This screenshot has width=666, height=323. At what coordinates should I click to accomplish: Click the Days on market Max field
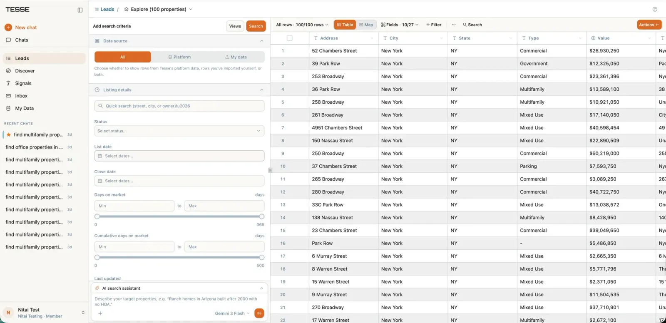224,206
